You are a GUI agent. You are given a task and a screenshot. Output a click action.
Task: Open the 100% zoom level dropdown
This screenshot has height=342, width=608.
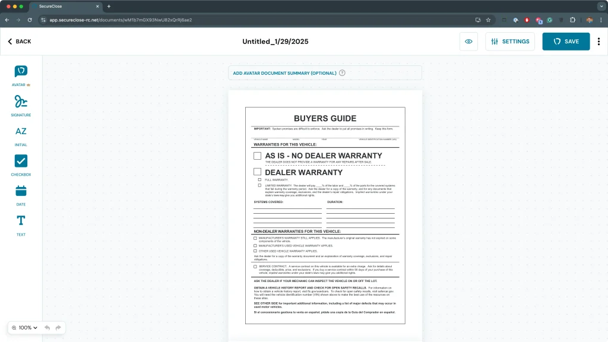coord(24,328)
